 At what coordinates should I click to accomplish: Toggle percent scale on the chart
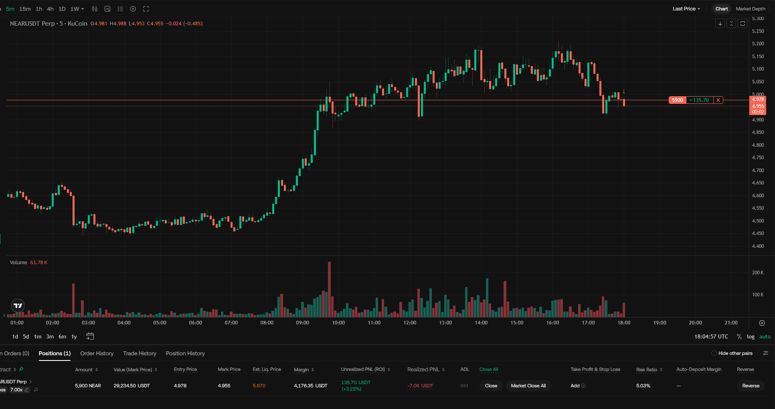coord(739,337)
